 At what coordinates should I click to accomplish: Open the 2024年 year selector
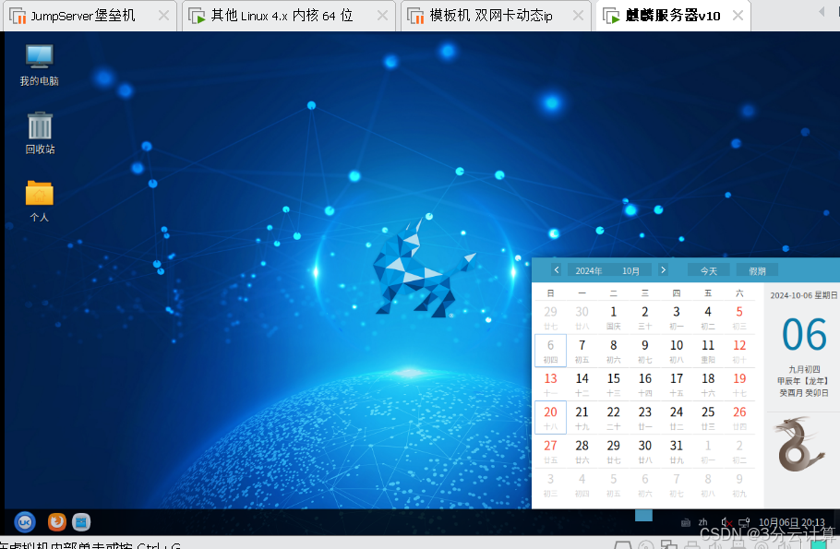coord(589,271)
